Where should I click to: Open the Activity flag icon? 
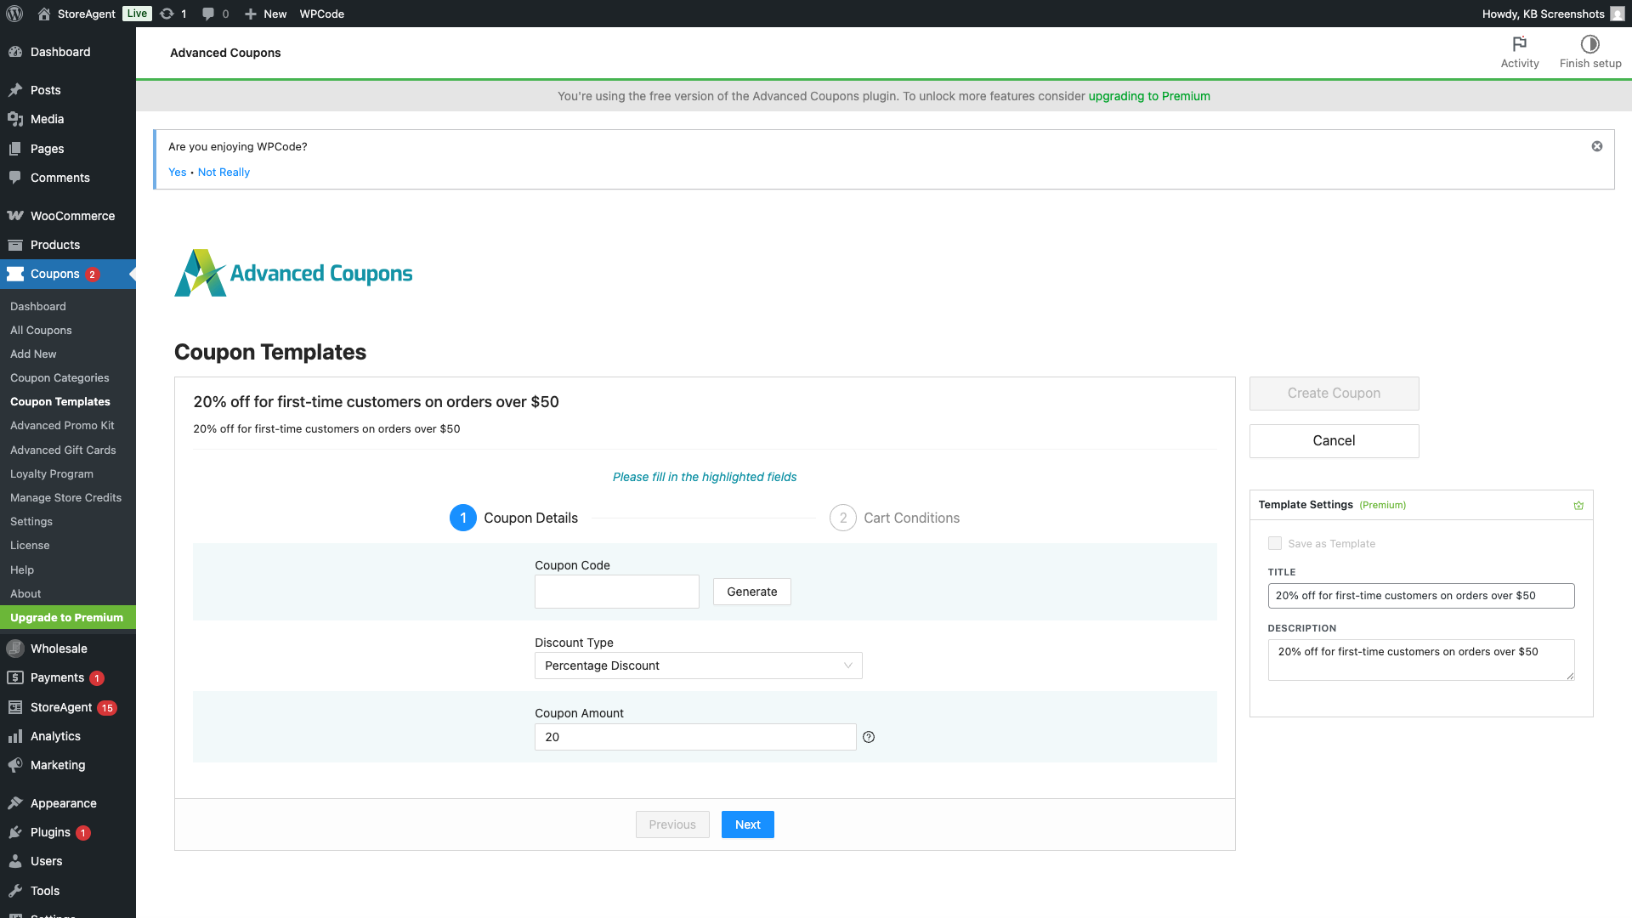tap(1520, 44)
